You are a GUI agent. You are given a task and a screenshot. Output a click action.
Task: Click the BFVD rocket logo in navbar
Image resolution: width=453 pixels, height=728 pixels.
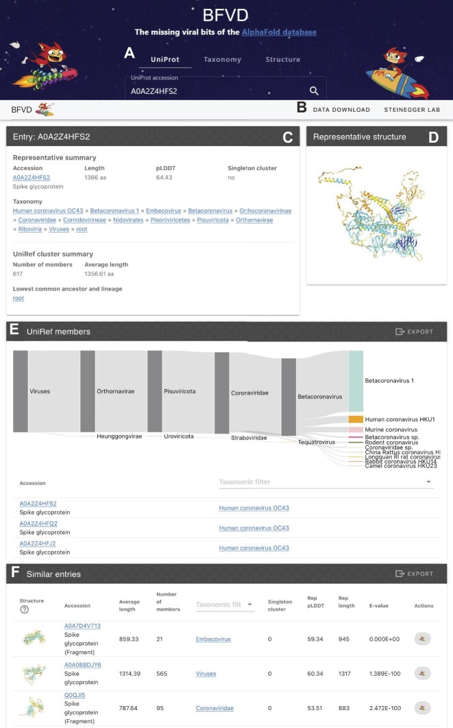point(45,110)
